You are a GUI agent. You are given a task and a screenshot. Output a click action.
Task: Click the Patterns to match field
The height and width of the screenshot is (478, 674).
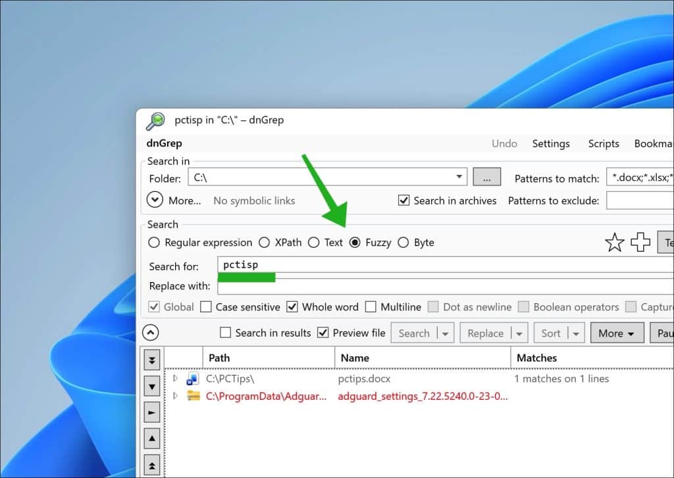640,177
